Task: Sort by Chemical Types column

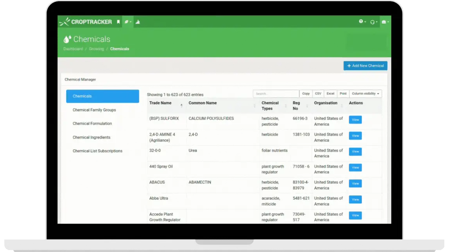Action: coord(274,106)
